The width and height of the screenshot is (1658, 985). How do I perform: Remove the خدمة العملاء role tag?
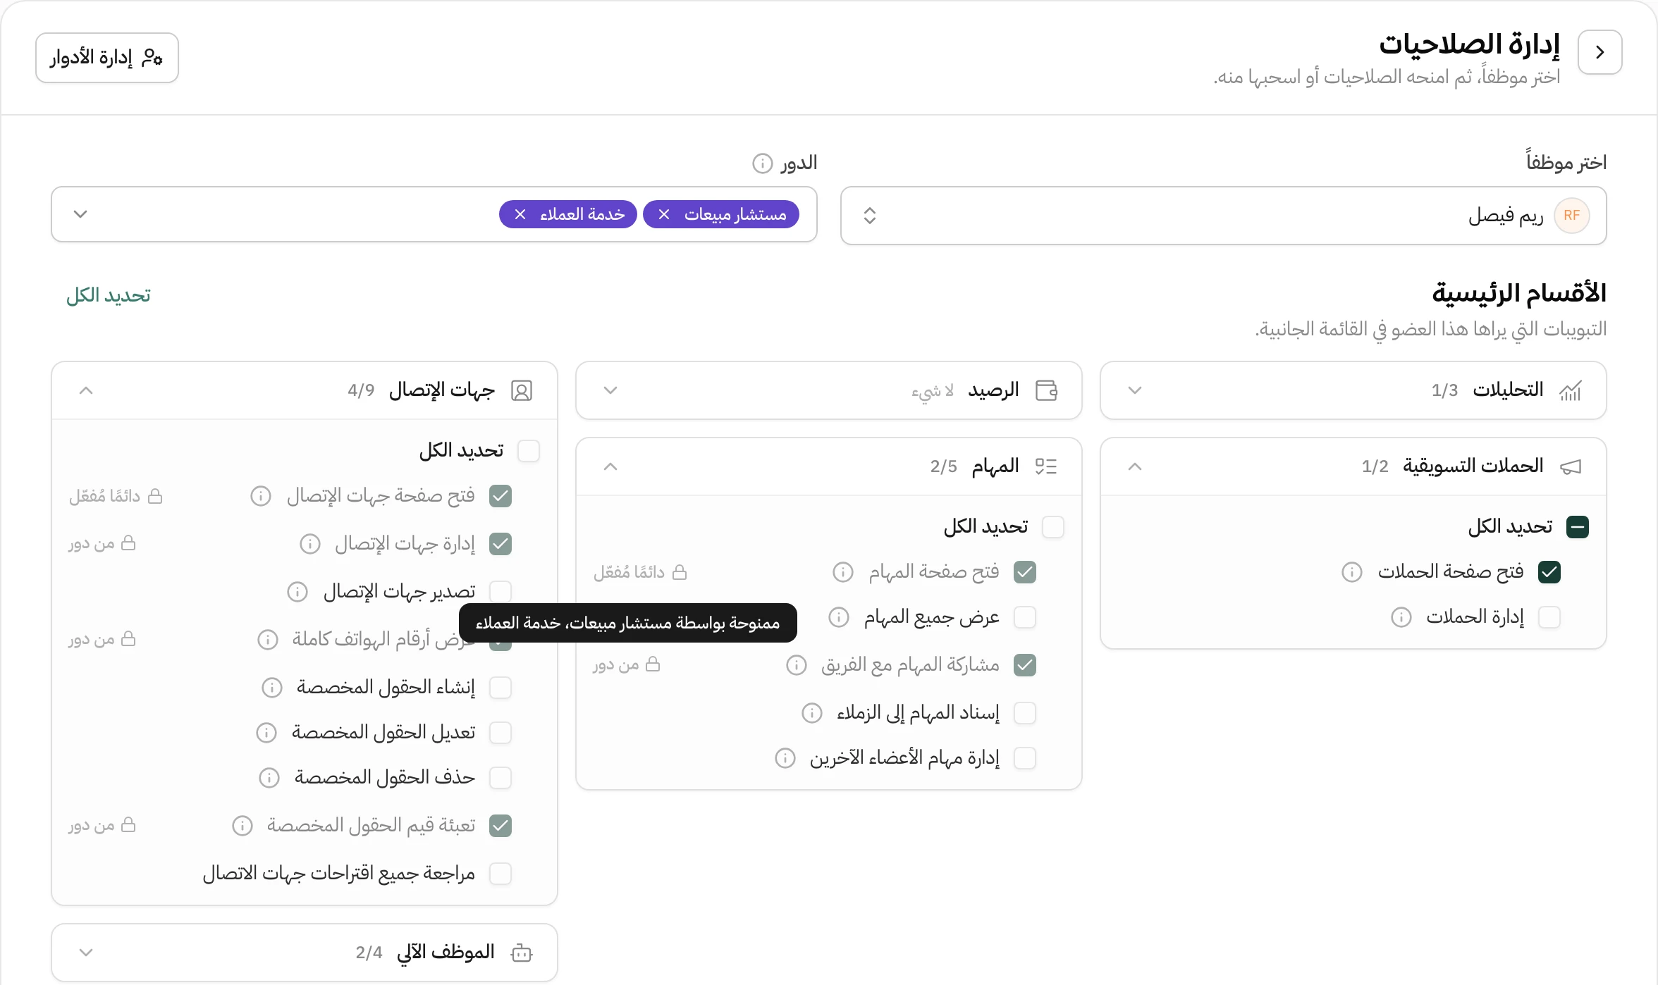click(520, 214)
